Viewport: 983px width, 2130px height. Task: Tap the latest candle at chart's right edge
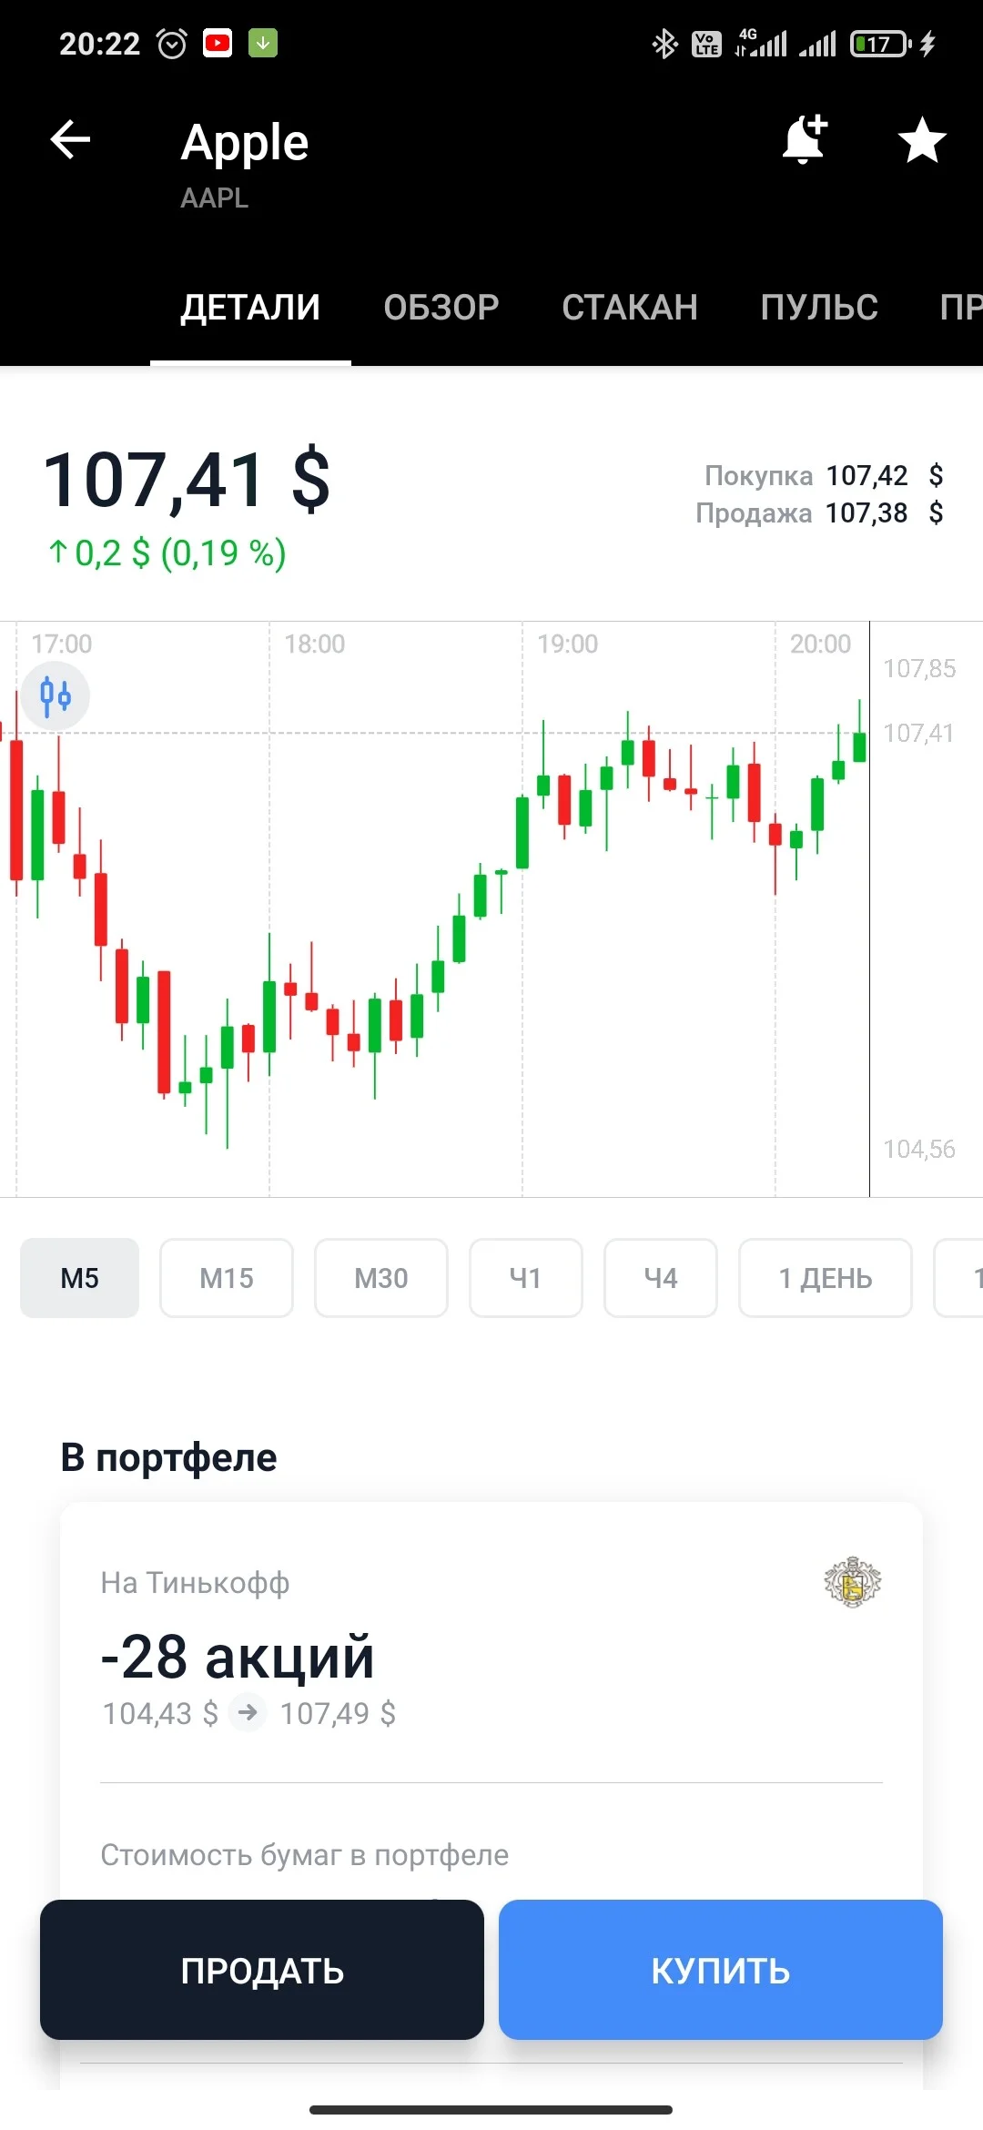[859, 742]
